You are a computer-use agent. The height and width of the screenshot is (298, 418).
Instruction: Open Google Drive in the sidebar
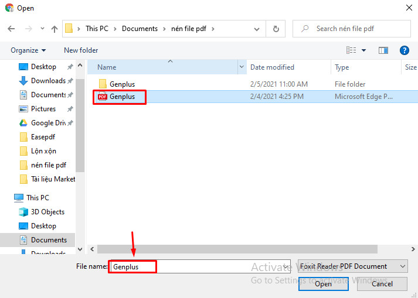click(42, 123)
